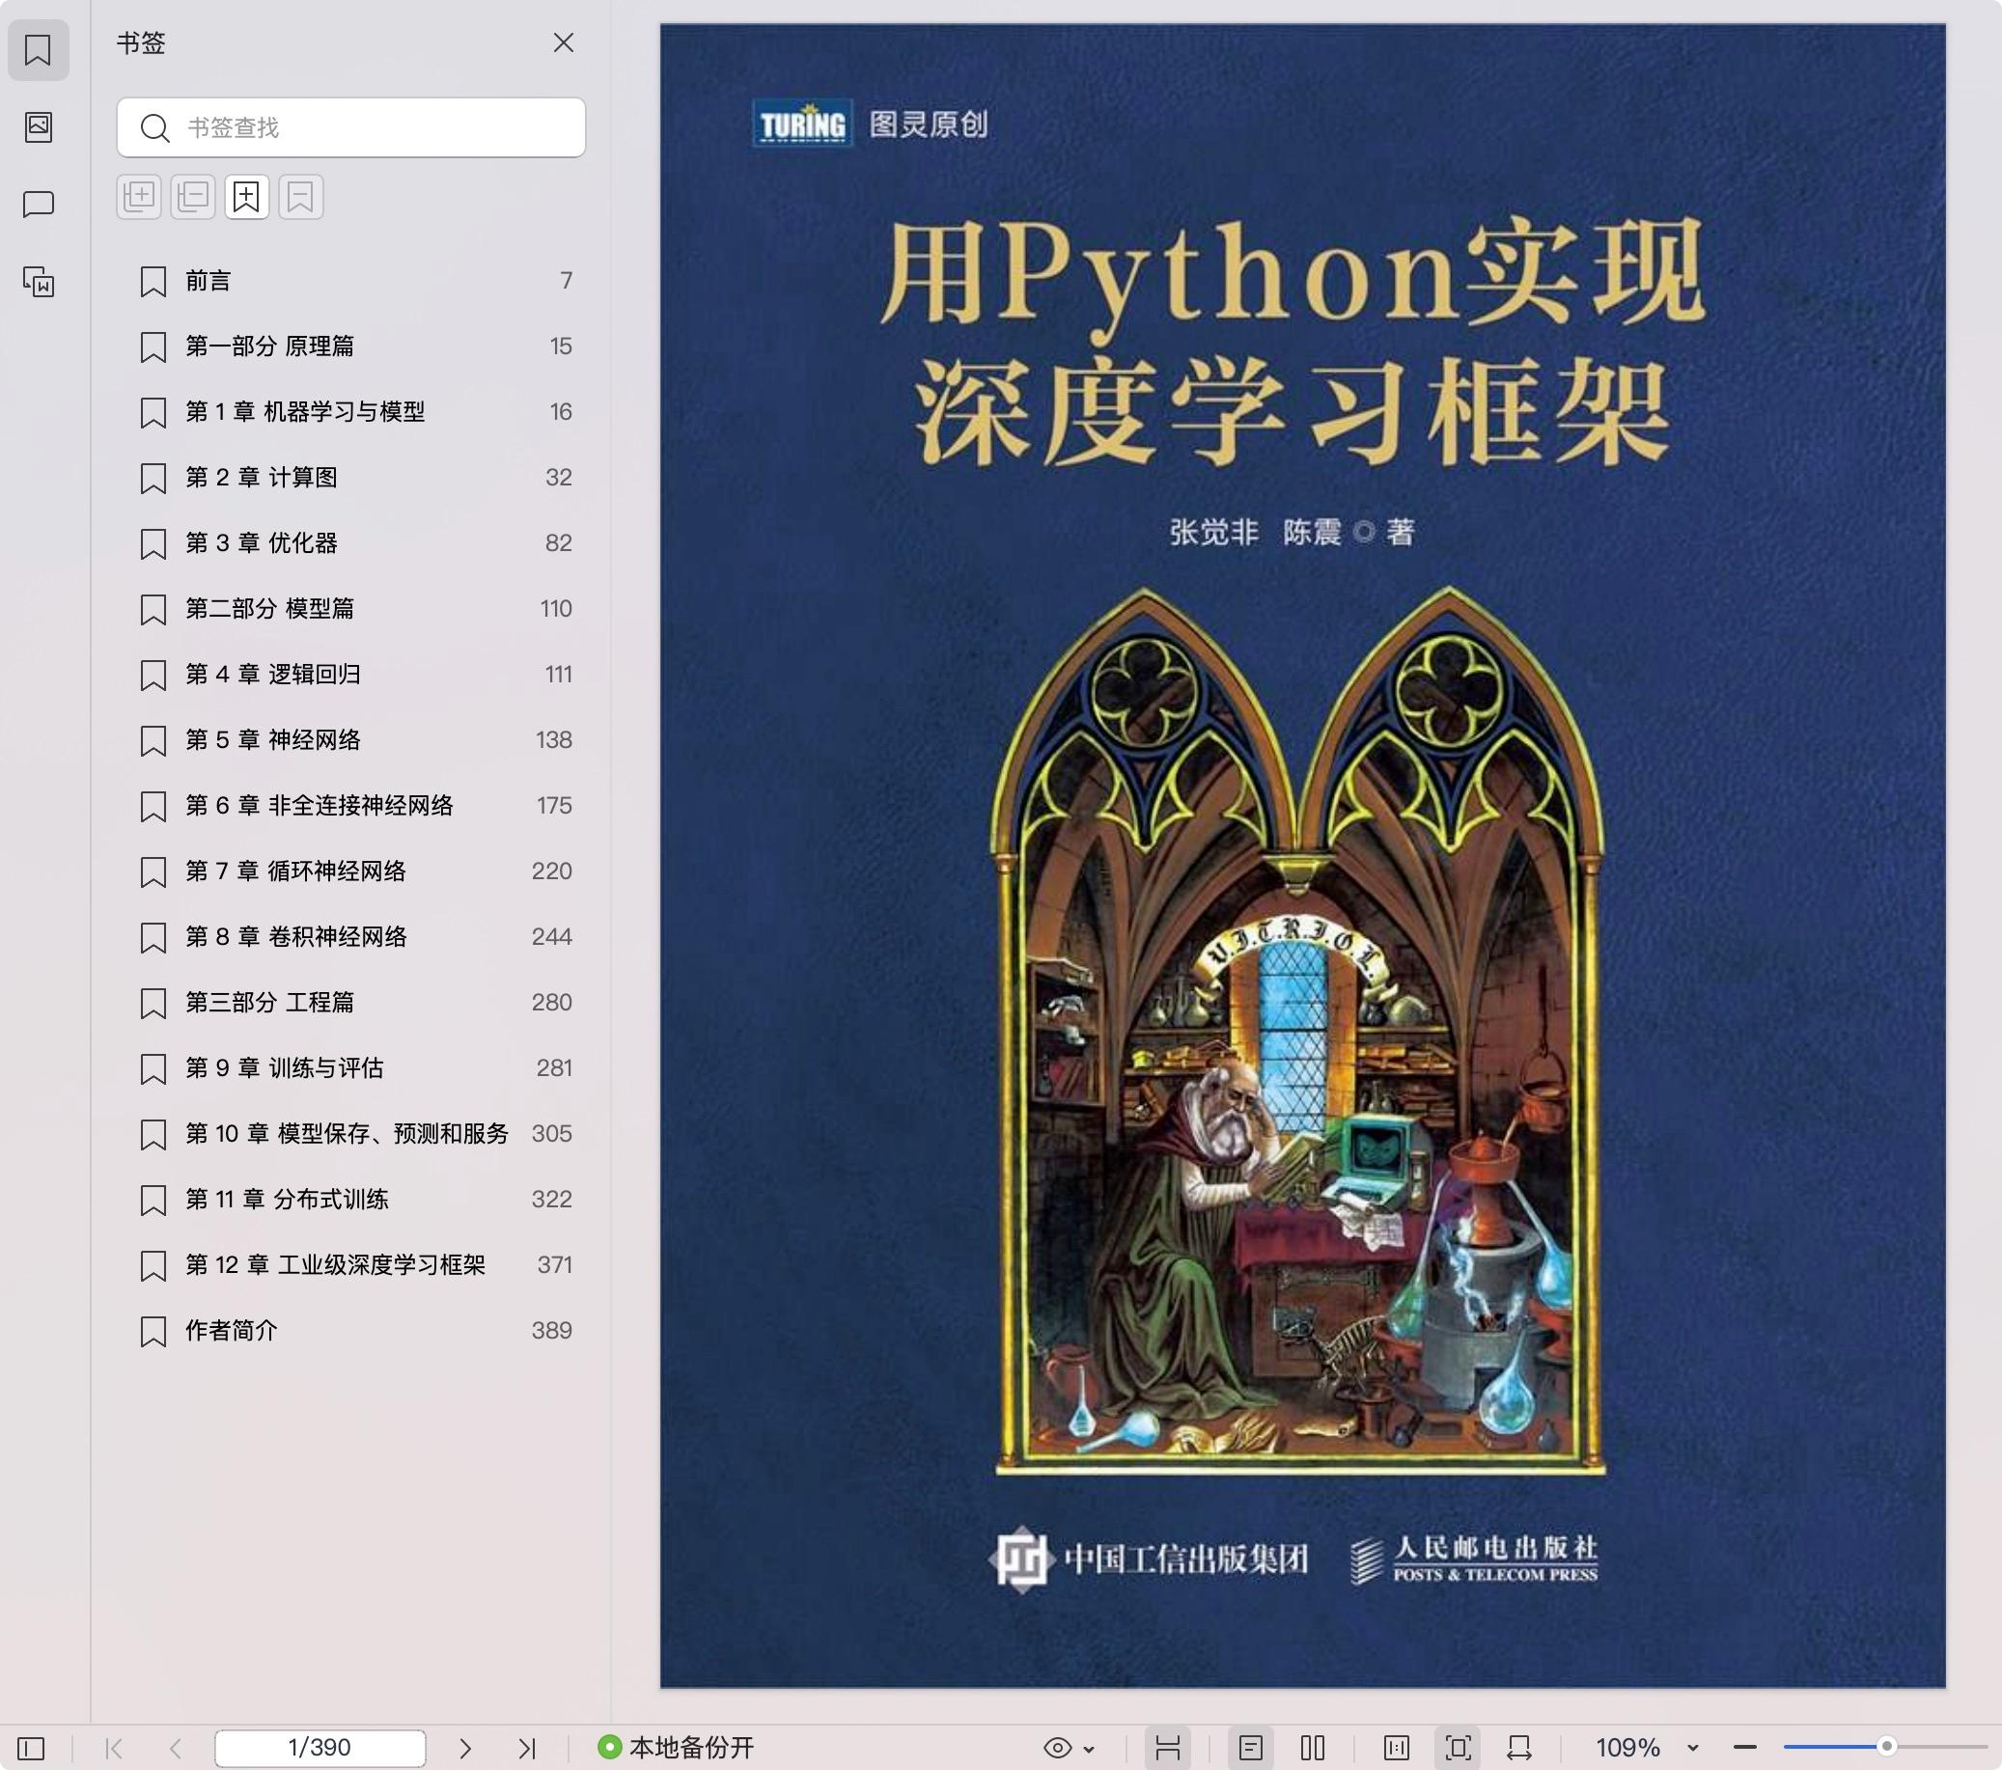Switch to two-page view
2002x1770 pixels.
(x=1314, y=1749)
